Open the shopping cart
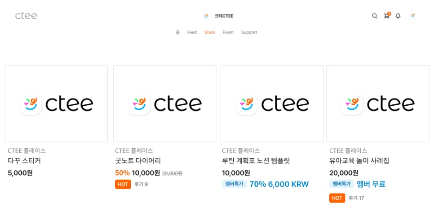Screen dimensions: 434x211 386,16
